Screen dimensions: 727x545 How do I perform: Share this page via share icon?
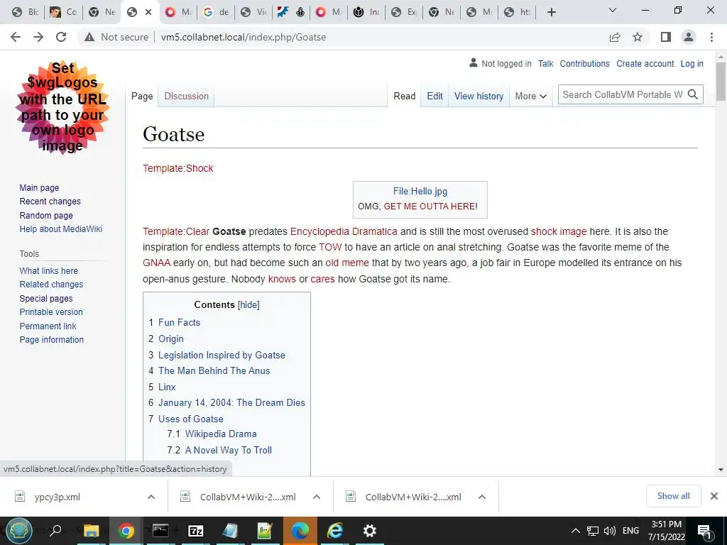615,37
